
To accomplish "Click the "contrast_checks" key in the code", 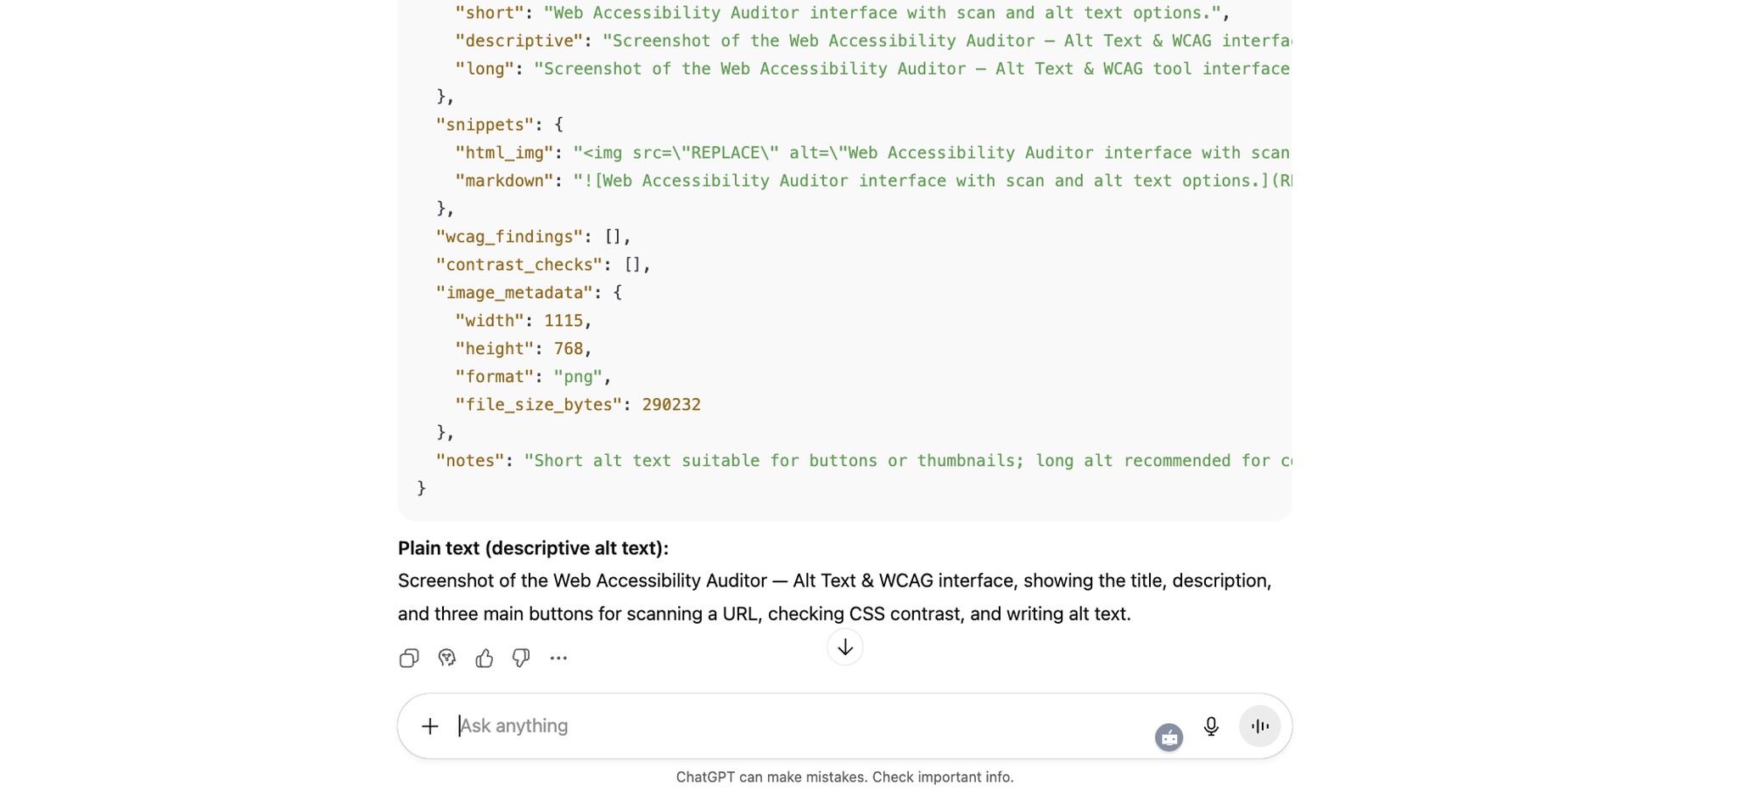I will click(519, 265).
